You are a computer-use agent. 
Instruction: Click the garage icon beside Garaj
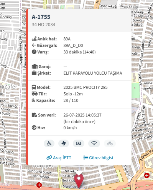35,67
